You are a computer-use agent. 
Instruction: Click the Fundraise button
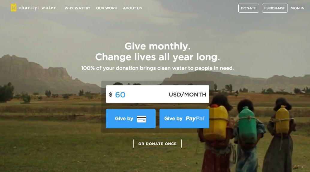pos(275,8)
